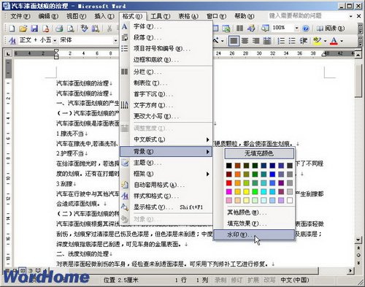Click the Open folder icon

tap(23, 28)
